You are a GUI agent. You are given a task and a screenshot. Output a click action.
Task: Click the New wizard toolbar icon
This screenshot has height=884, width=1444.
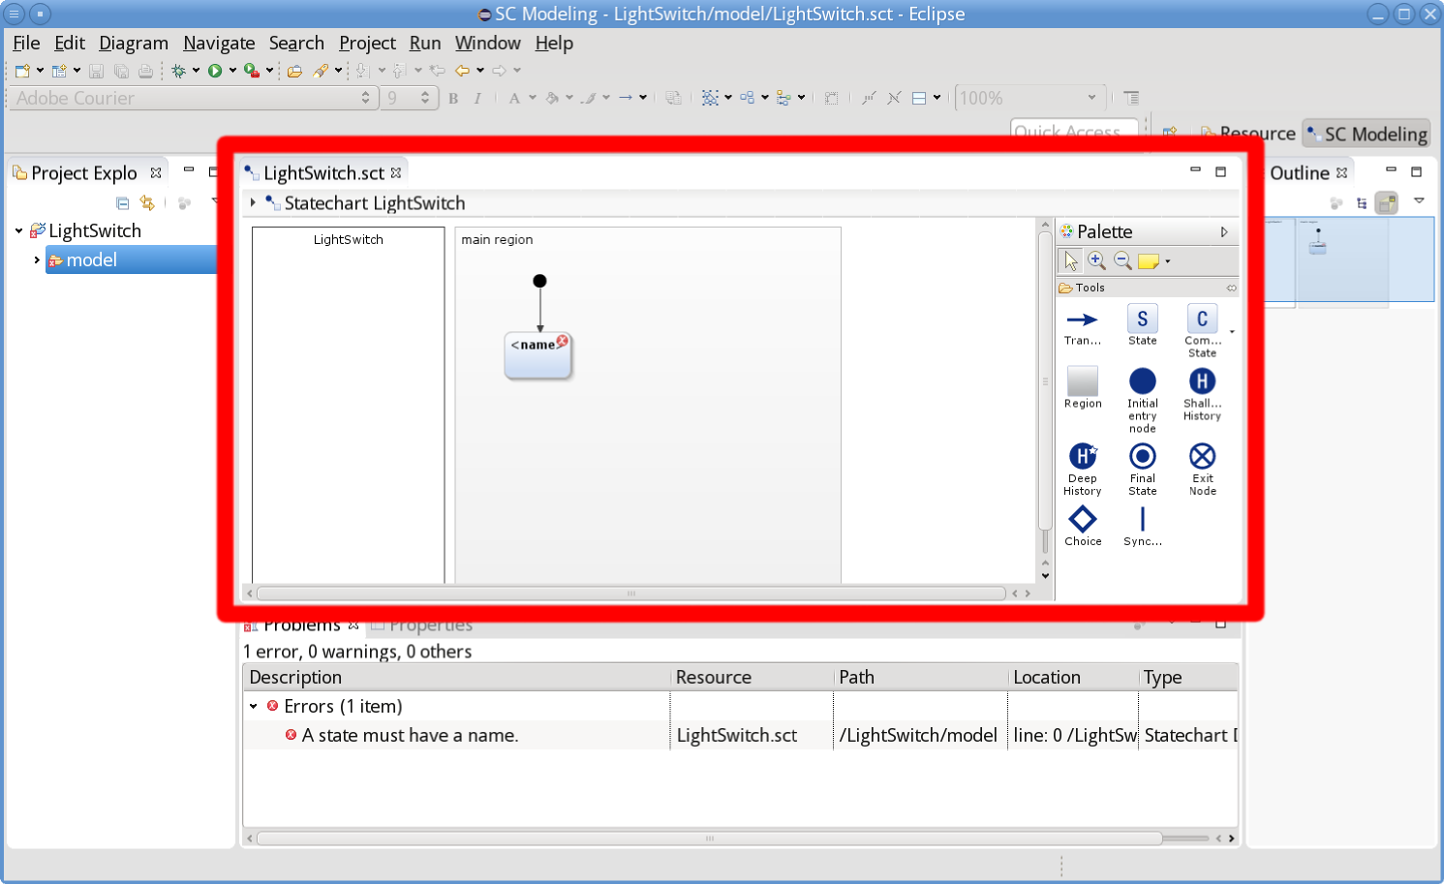tap(22, 71)
